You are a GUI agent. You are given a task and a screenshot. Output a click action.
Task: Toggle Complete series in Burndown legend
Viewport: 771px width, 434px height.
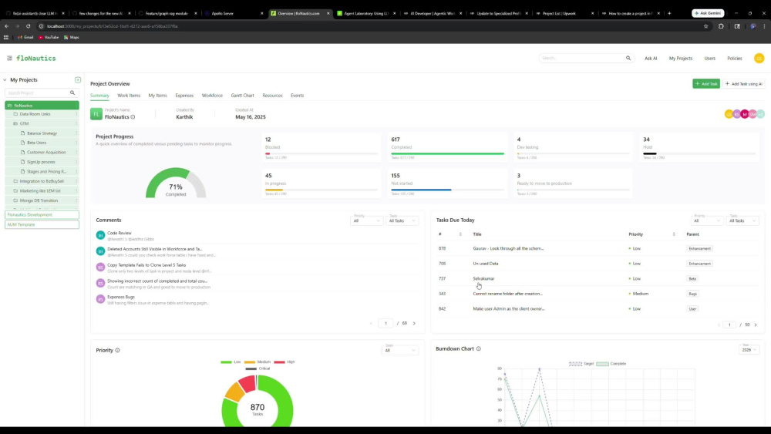(x=611, y=364)
